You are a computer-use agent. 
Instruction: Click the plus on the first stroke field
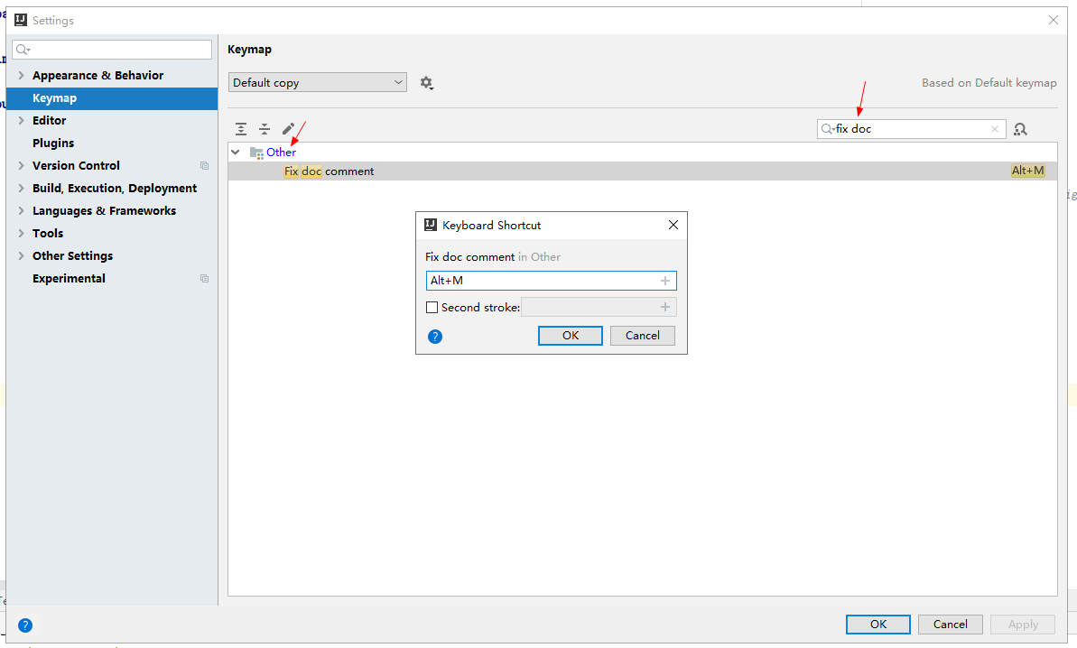pos(665,280)
